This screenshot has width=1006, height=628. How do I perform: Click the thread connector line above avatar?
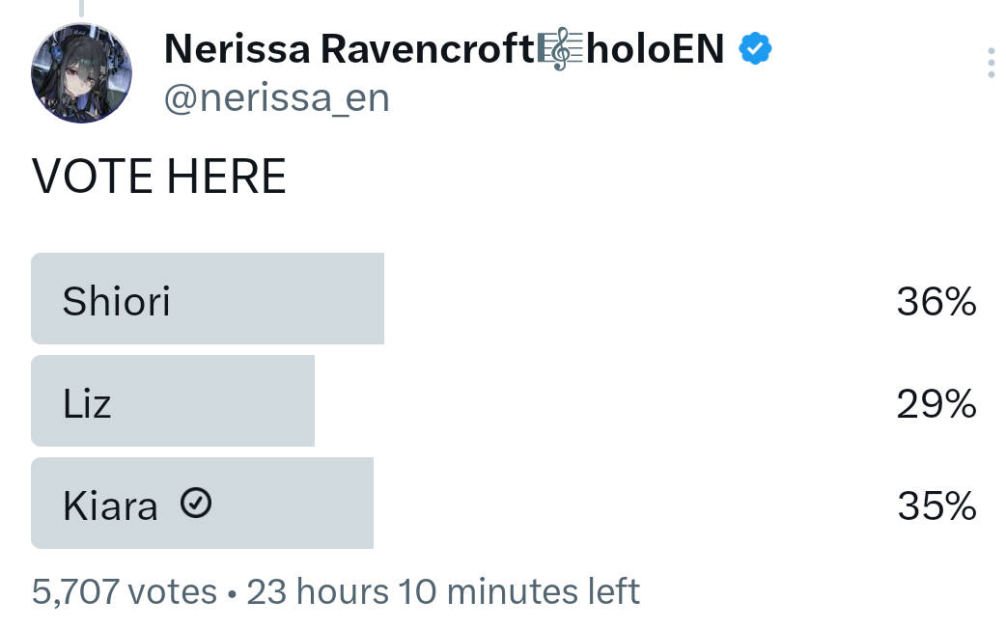point(81,8)
